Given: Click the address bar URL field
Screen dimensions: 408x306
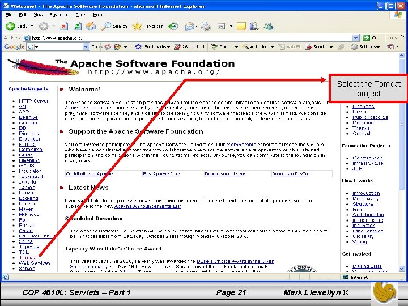Looking at the screenshot, I should pyautogui.click(x=192, y=38).
